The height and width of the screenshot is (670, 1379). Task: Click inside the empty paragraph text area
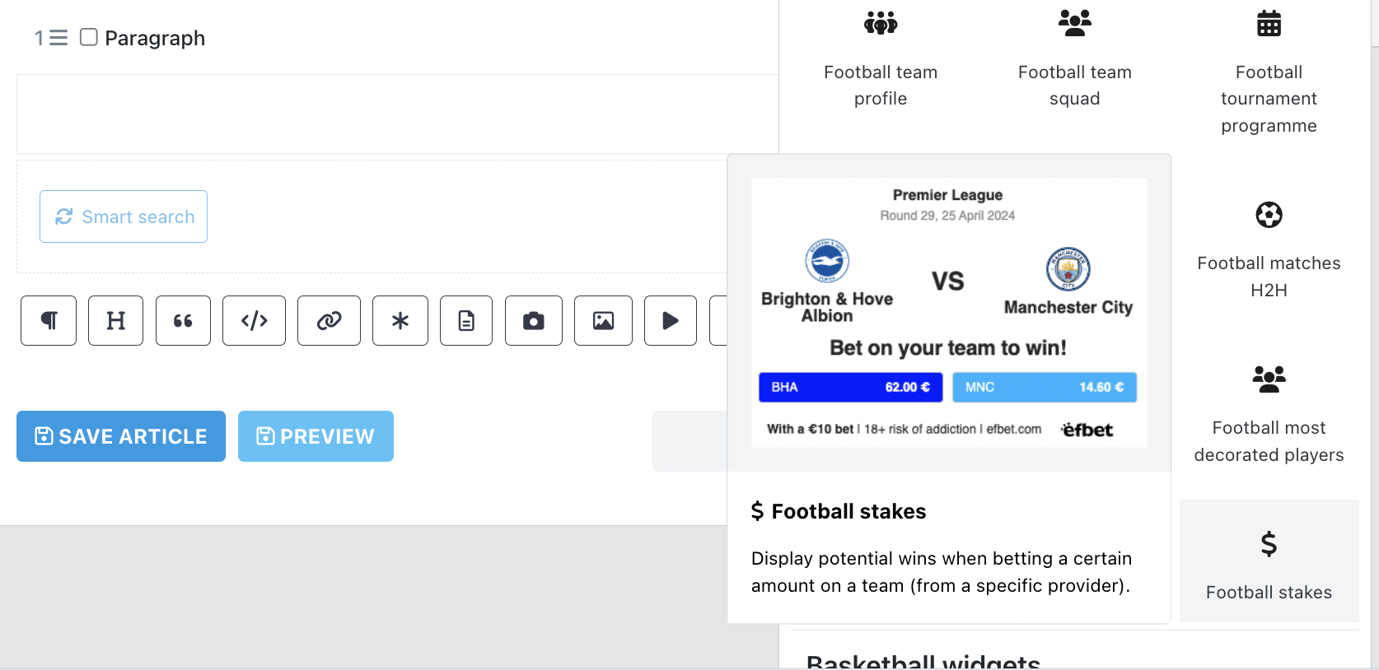coord(397,114)
